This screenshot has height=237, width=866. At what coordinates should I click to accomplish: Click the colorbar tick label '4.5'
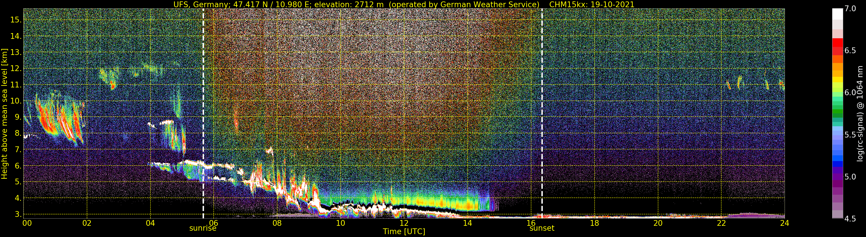coord(850,219)
